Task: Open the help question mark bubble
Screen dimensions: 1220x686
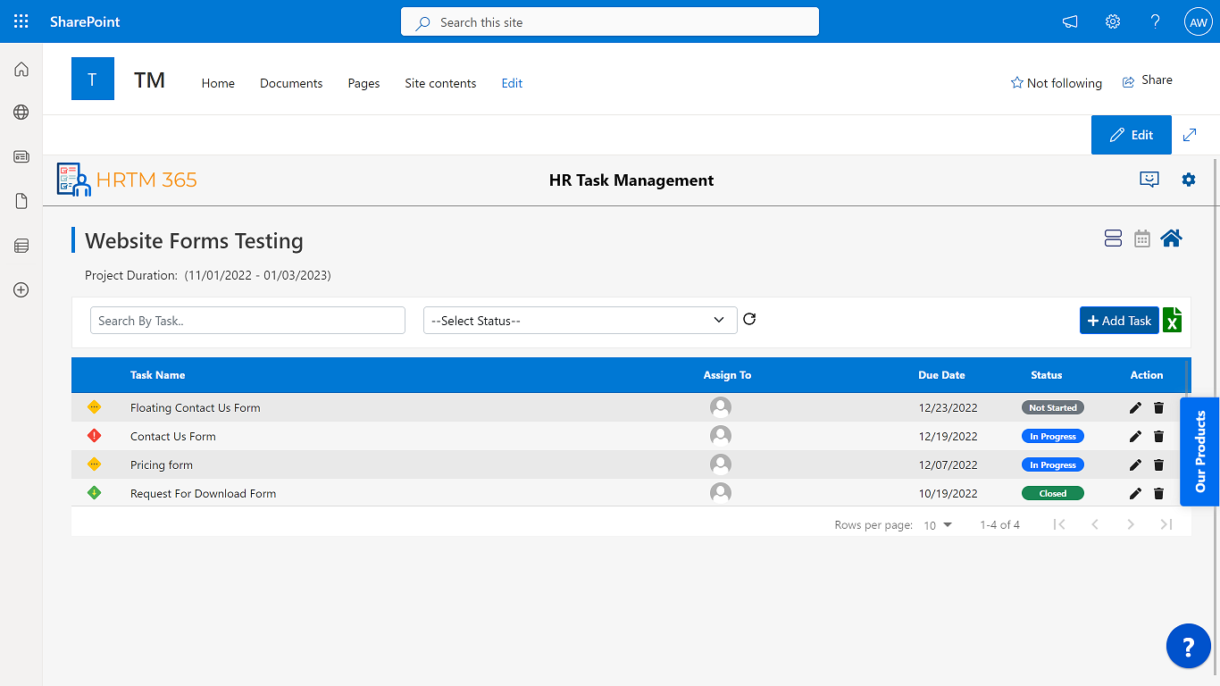Action: [1188, 645]
